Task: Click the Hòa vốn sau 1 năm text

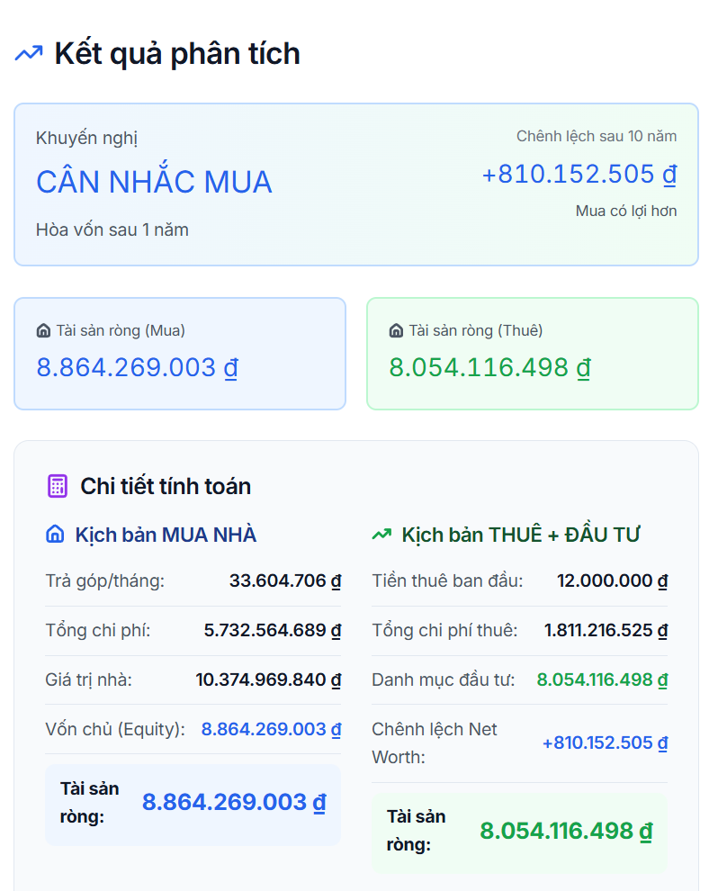Action: pos(112,229)
